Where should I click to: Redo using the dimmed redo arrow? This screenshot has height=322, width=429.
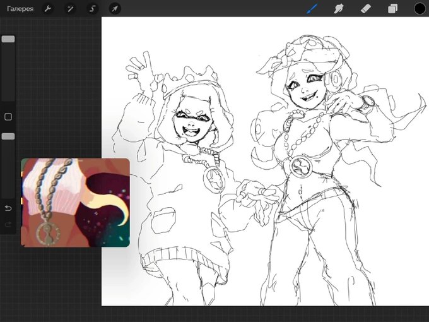pos(8,225)
